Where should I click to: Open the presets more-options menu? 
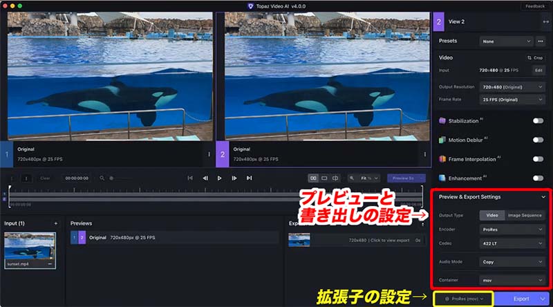coord(541,41)
